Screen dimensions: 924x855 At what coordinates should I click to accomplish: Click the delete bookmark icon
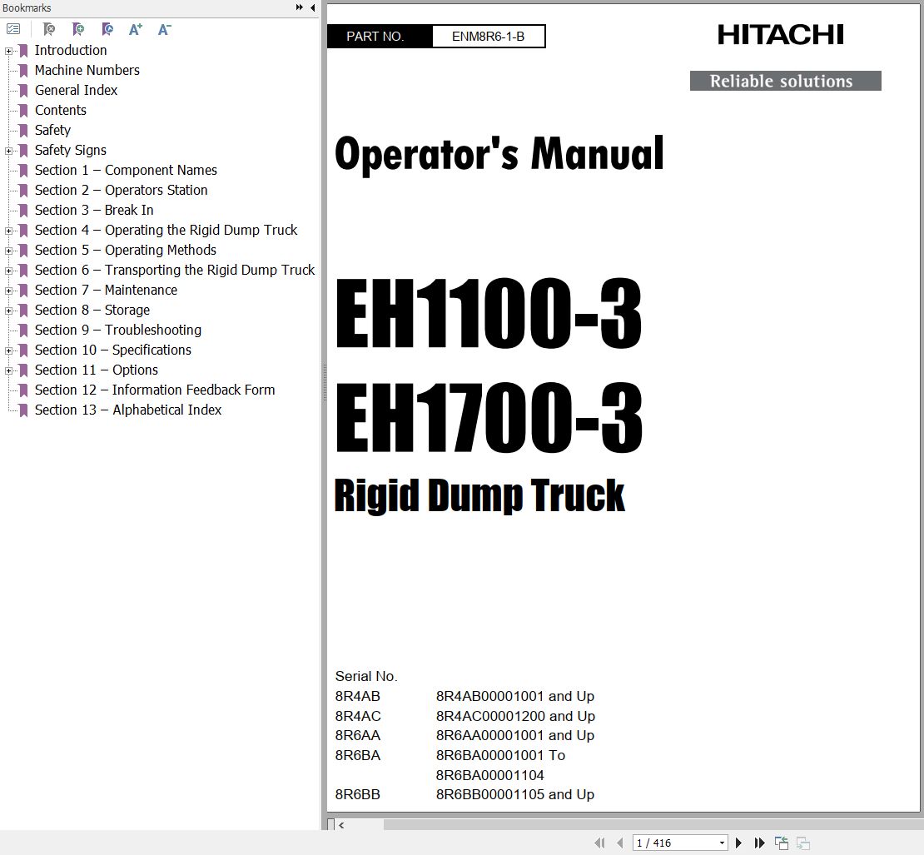(x=49, y=29)
